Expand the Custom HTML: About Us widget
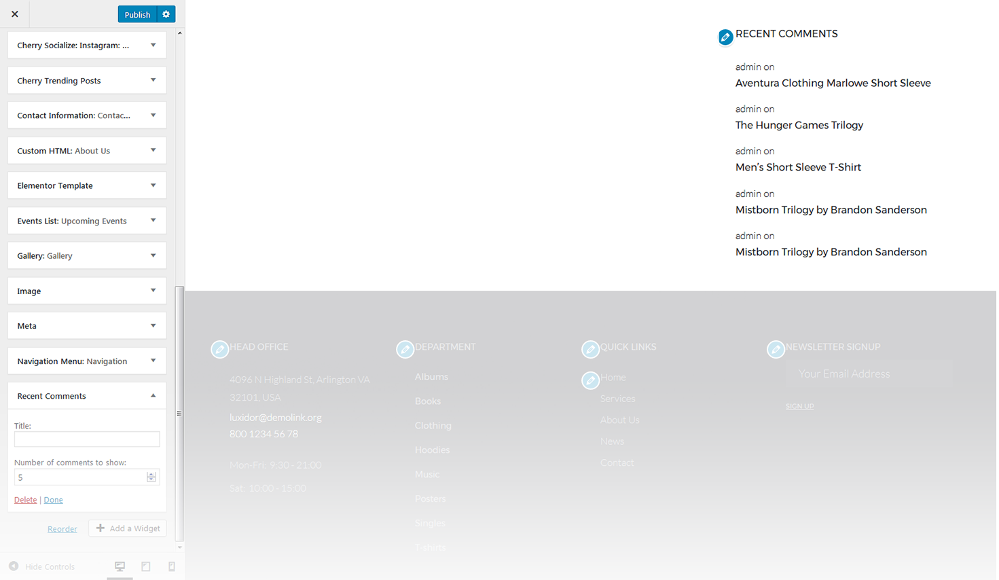This screenshot has width=999, height=580. pyautogui.click(x=87, y=151)
